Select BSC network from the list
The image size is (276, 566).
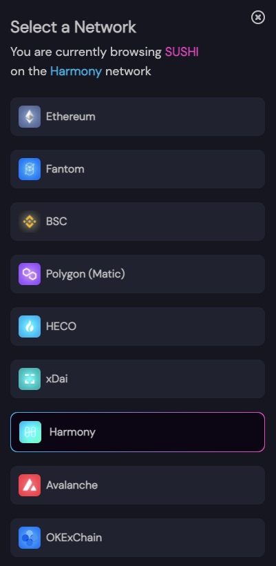[x=138, y=222]
